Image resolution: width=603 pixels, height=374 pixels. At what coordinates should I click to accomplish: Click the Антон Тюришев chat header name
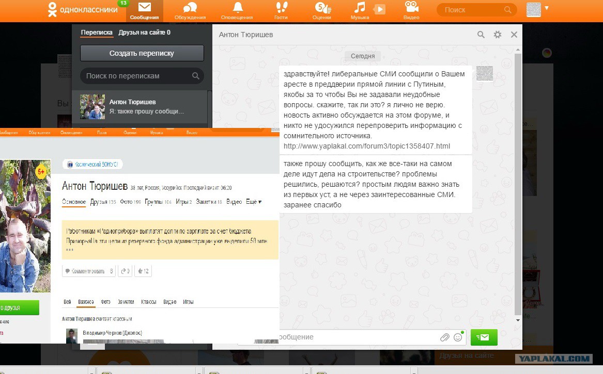[x=246, y=35]
